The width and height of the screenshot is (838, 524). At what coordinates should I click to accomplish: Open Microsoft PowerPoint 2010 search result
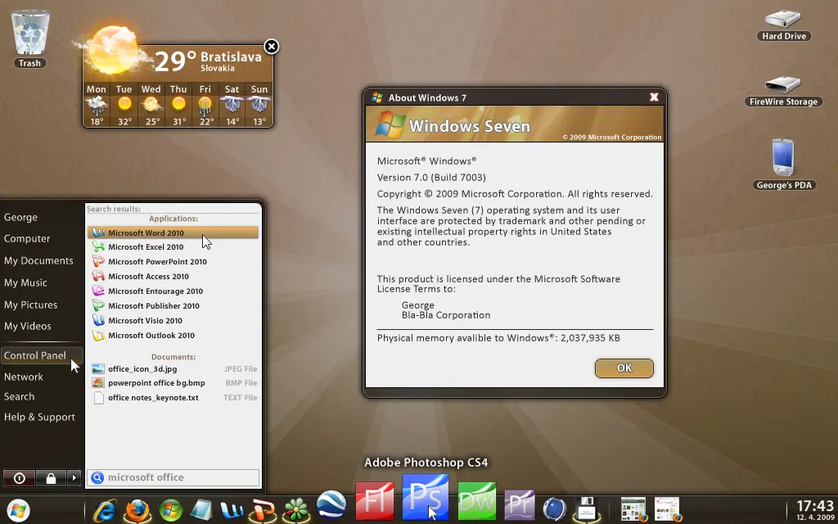pyautogui.click(x=173, y=261)
